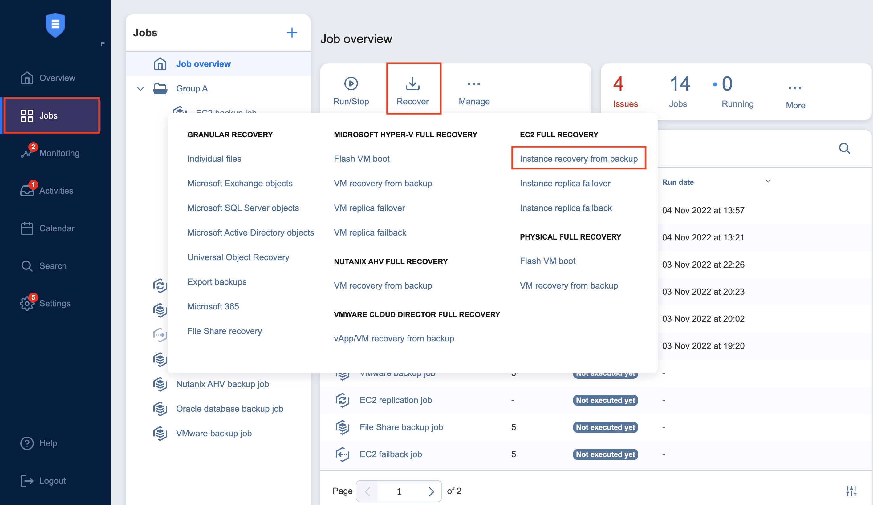Open Help from the sidebar
Image resolution: width=873 pixels, height=505 pixels.
pos(39,443)
